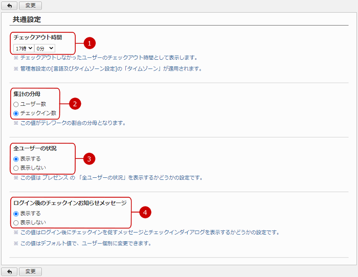Open the 17時 hour dropdown
The width and height of the screenshot is (358, 277).
click(x=24, y=48)
